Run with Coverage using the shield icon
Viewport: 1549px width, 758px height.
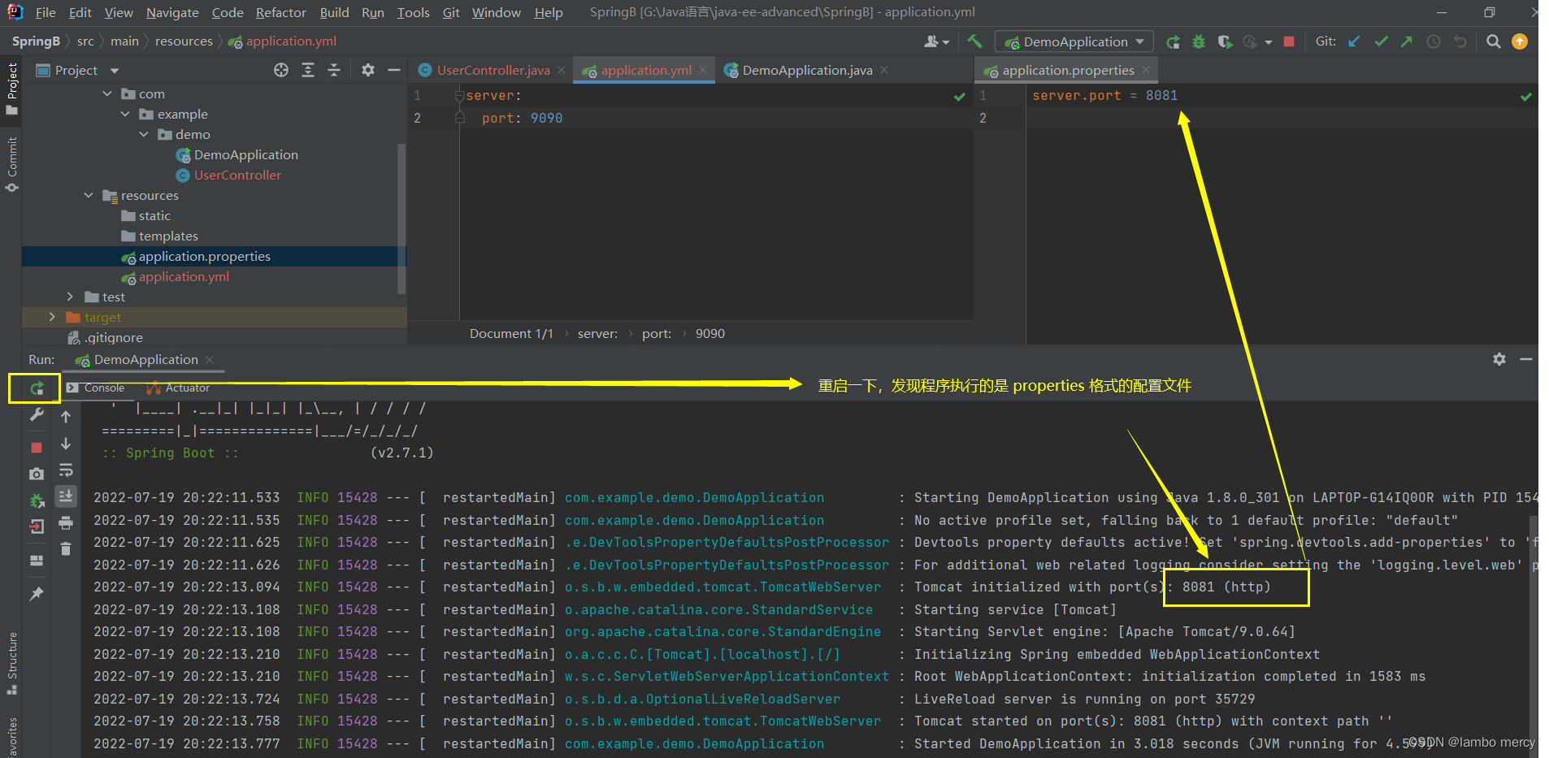pyautogui.click(x=1225, y=41)
